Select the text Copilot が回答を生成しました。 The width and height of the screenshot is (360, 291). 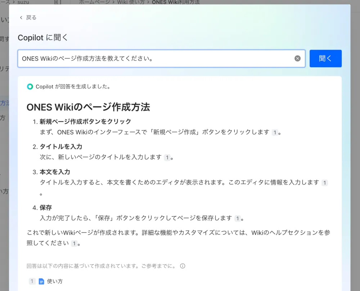point(73,87)
